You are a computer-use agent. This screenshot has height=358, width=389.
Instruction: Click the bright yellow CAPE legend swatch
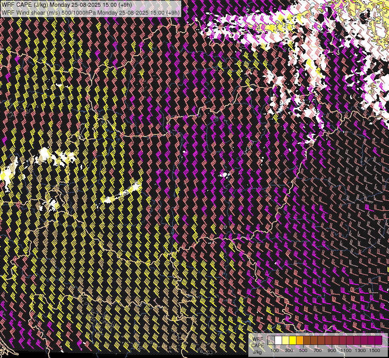click(x=293, y=340)
